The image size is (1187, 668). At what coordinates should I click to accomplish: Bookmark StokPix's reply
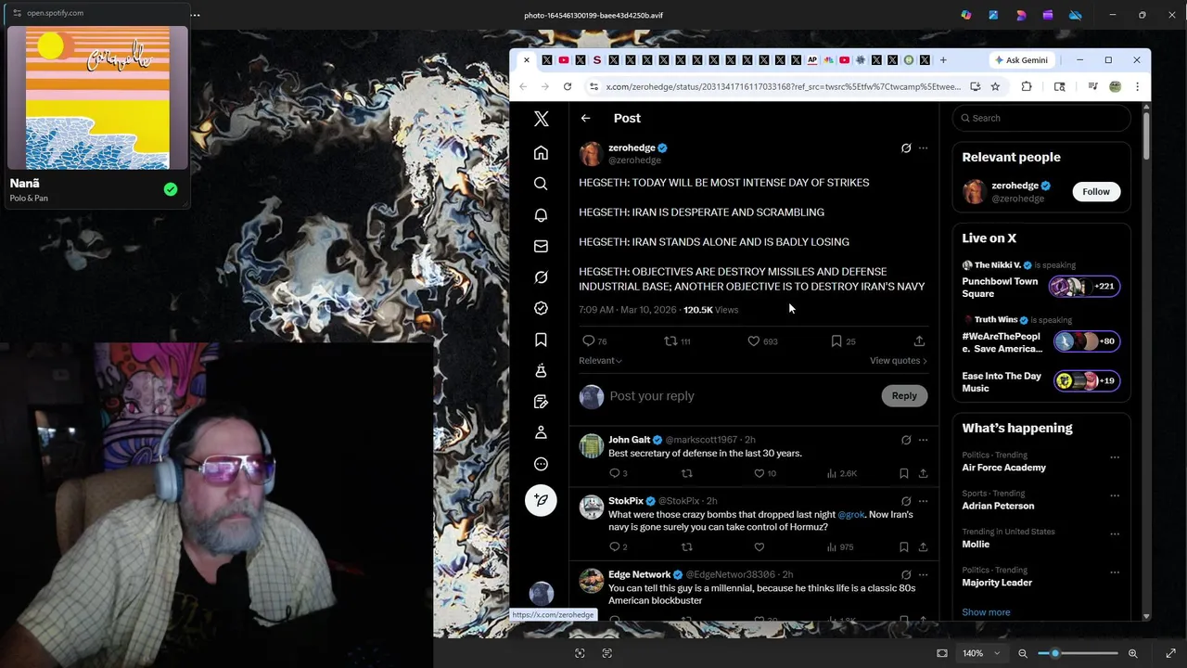pyautogui.click(x=903, y=546)
